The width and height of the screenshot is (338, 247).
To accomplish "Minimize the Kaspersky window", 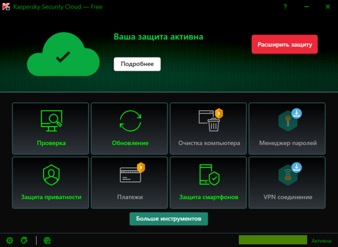I will coord(306,7).
